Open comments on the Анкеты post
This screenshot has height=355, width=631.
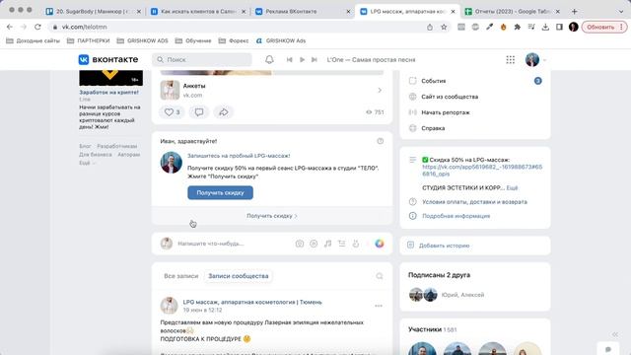coord(199,111)
